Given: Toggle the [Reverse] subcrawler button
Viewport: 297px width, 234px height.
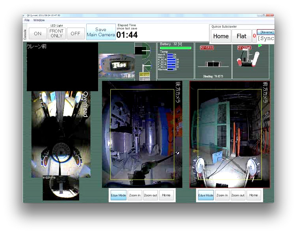Looking at the screenshot, I should point(266,32).
